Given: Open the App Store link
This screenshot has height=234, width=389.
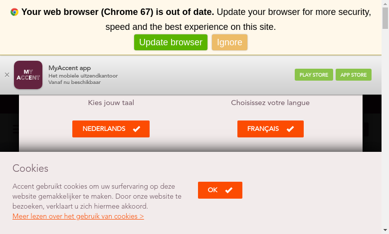Looking at the screenshot, I should [354, 75].
